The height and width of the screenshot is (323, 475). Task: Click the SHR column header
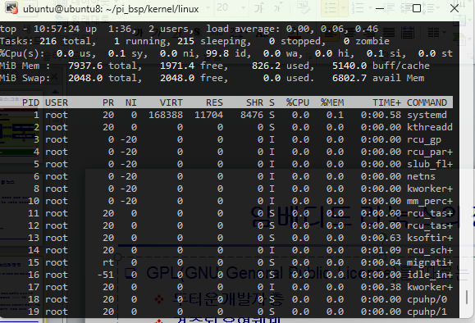255,102
